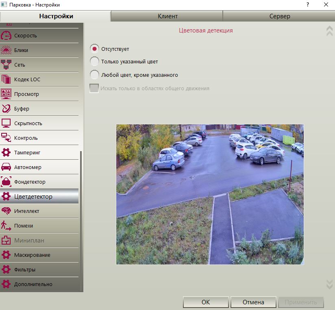Screen dimensions: 335x310
Task: Select the Контроль icon
Action: (x=6, y=138)
